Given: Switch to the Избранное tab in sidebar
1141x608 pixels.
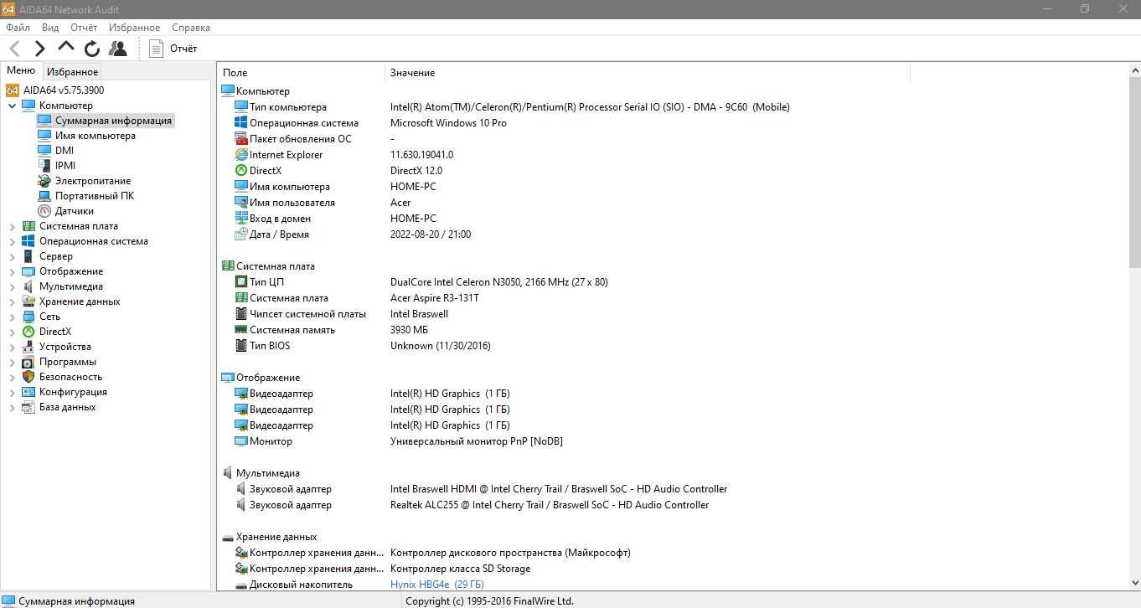Looking at the screenshot, I should 72,72.
